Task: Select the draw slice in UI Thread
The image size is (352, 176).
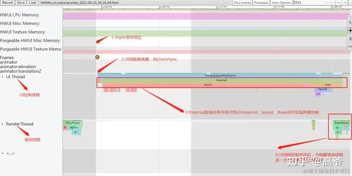Action: click(328, 85)
